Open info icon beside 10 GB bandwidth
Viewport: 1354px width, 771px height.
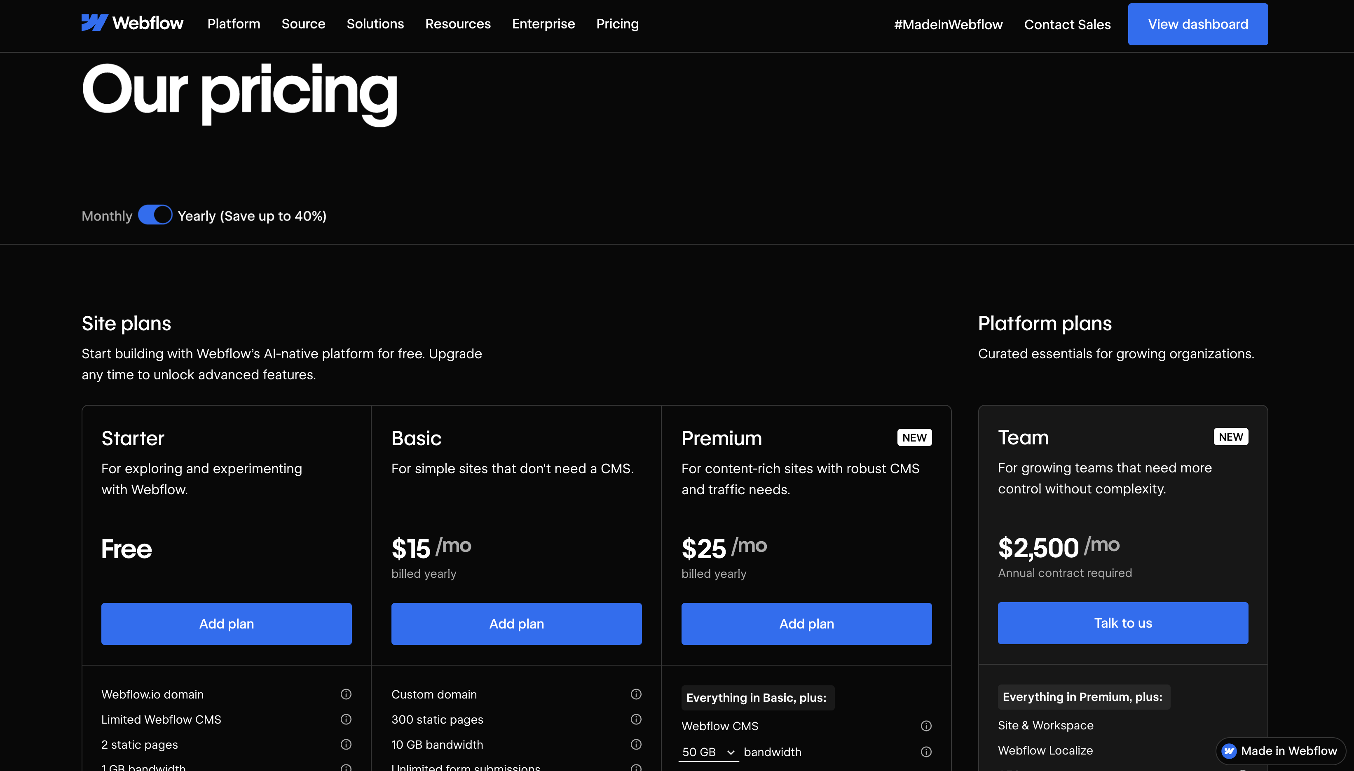click(636, 745)
